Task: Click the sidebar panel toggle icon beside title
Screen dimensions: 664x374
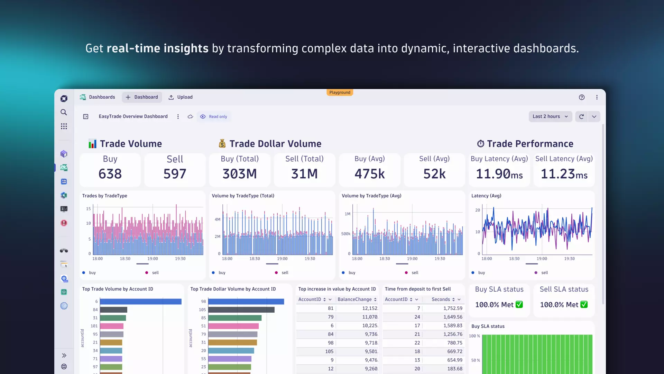Action: tap(86, 117)
